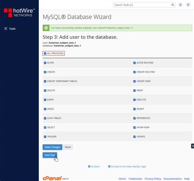Toggle the ALL PRIVILEGES checkbox

[x=45, y=53]
